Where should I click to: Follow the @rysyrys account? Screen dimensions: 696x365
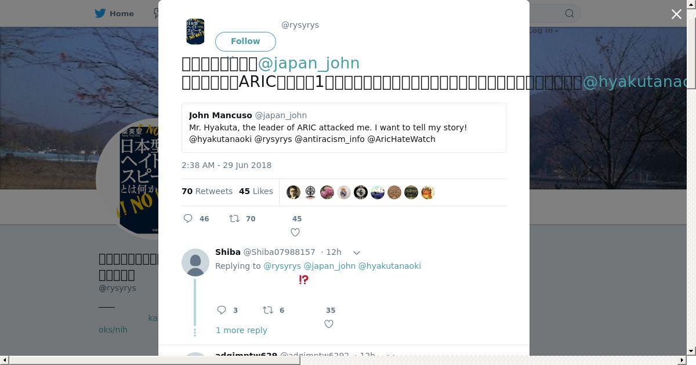[x=245, y=41]
